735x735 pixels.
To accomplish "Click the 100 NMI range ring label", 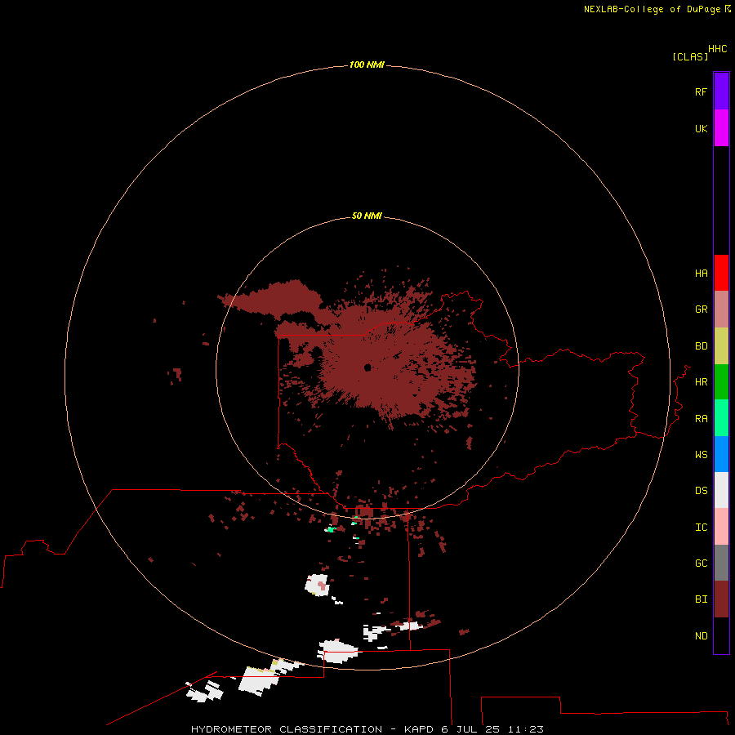I will coord(367,65).
